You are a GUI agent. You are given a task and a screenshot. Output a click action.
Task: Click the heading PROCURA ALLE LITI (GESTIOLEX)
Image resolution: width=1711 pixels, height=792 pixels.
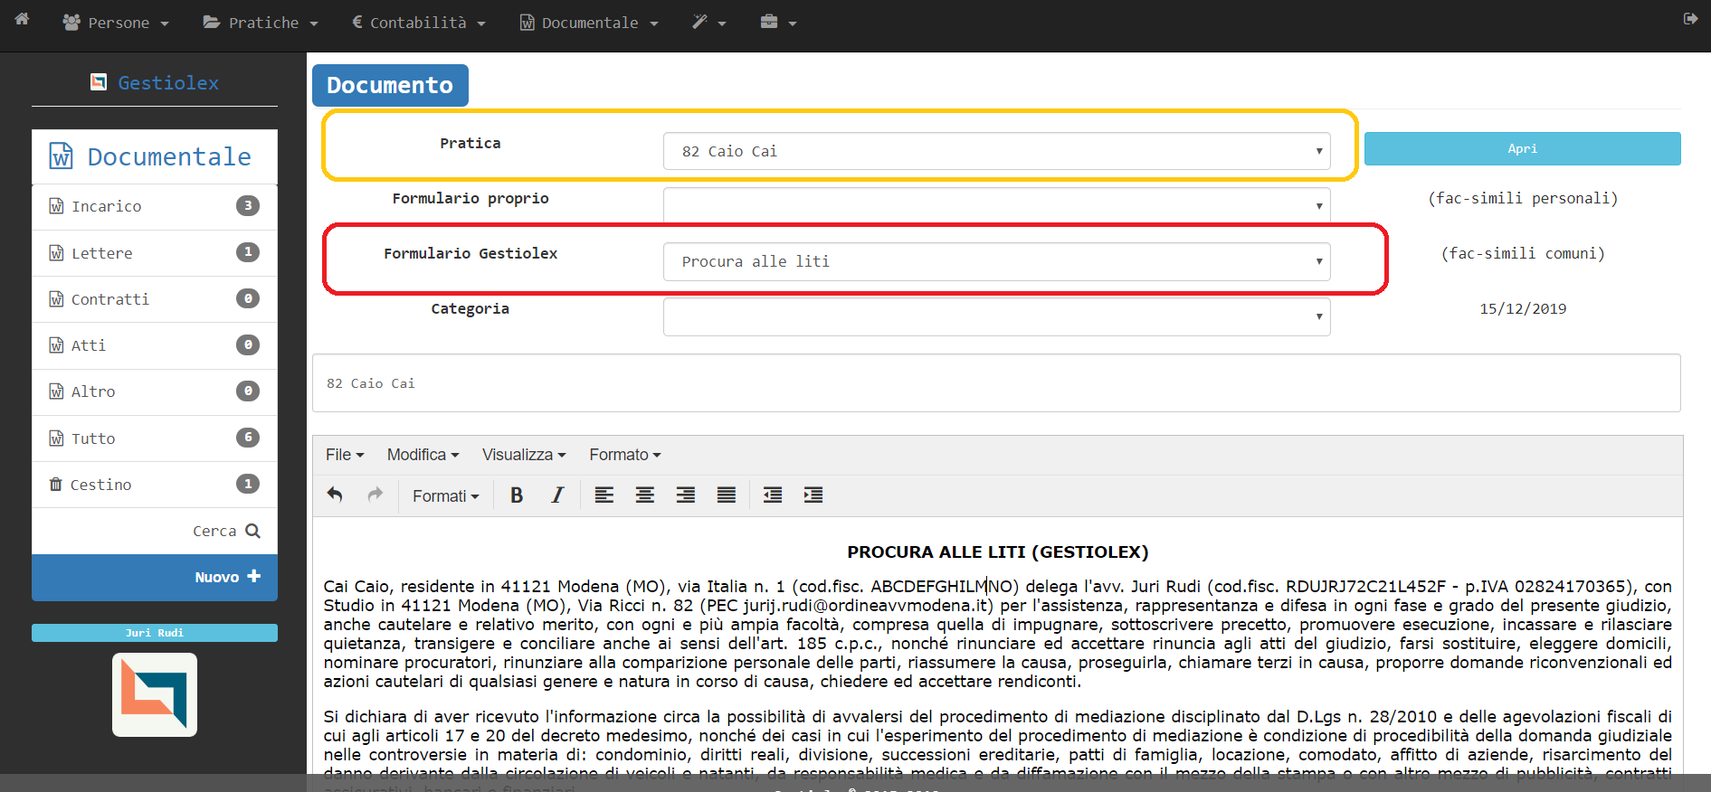pos(997,552)
